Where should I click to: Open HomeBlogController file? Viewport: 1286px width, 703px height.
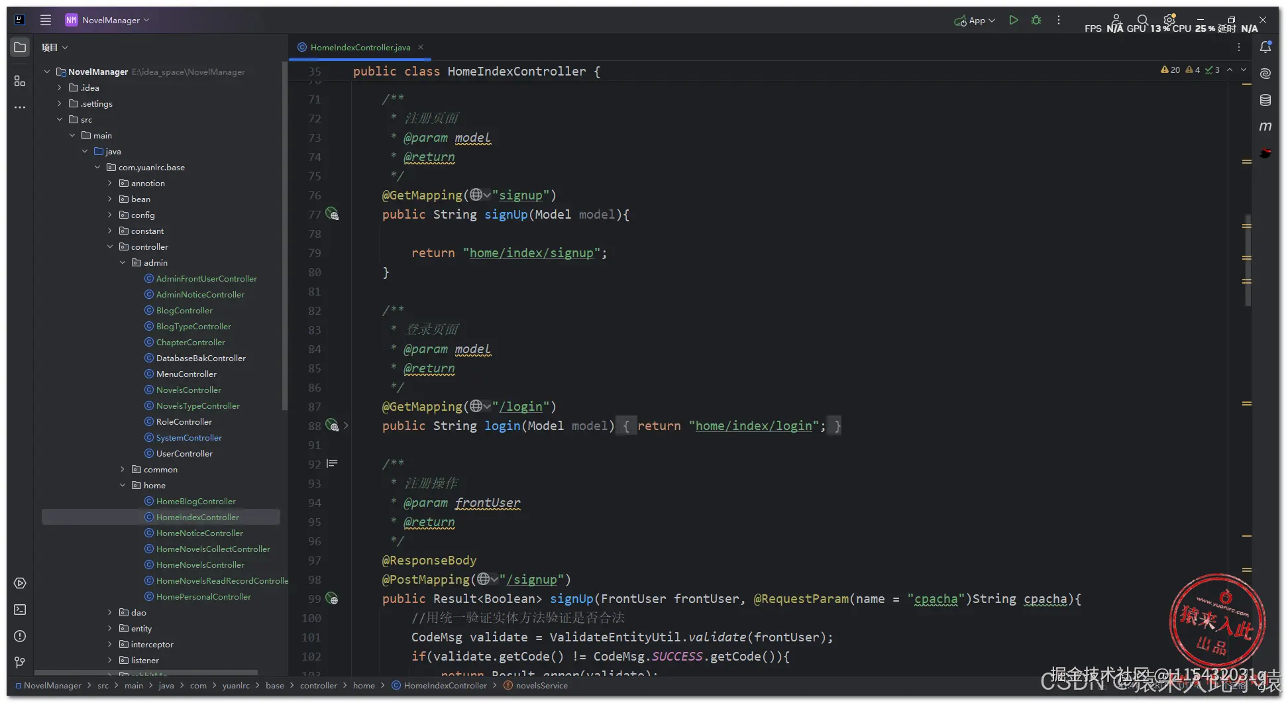click(x=195, y=502)
